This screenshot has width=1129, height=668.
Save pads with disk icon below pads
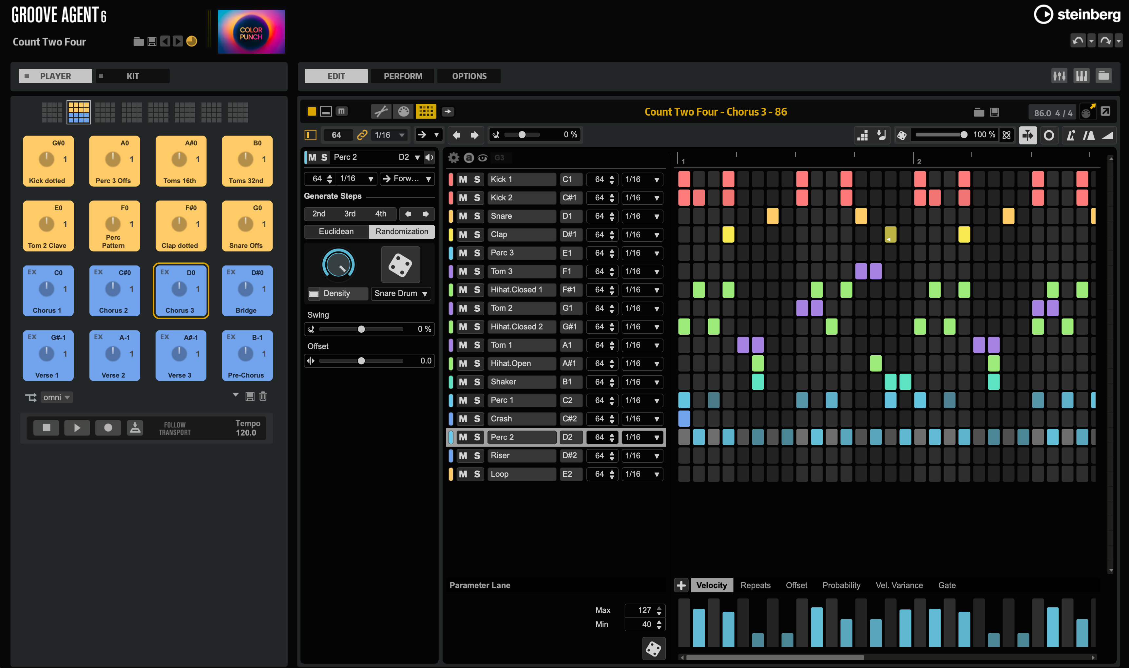pyautogui.click(x=250, y=396)
